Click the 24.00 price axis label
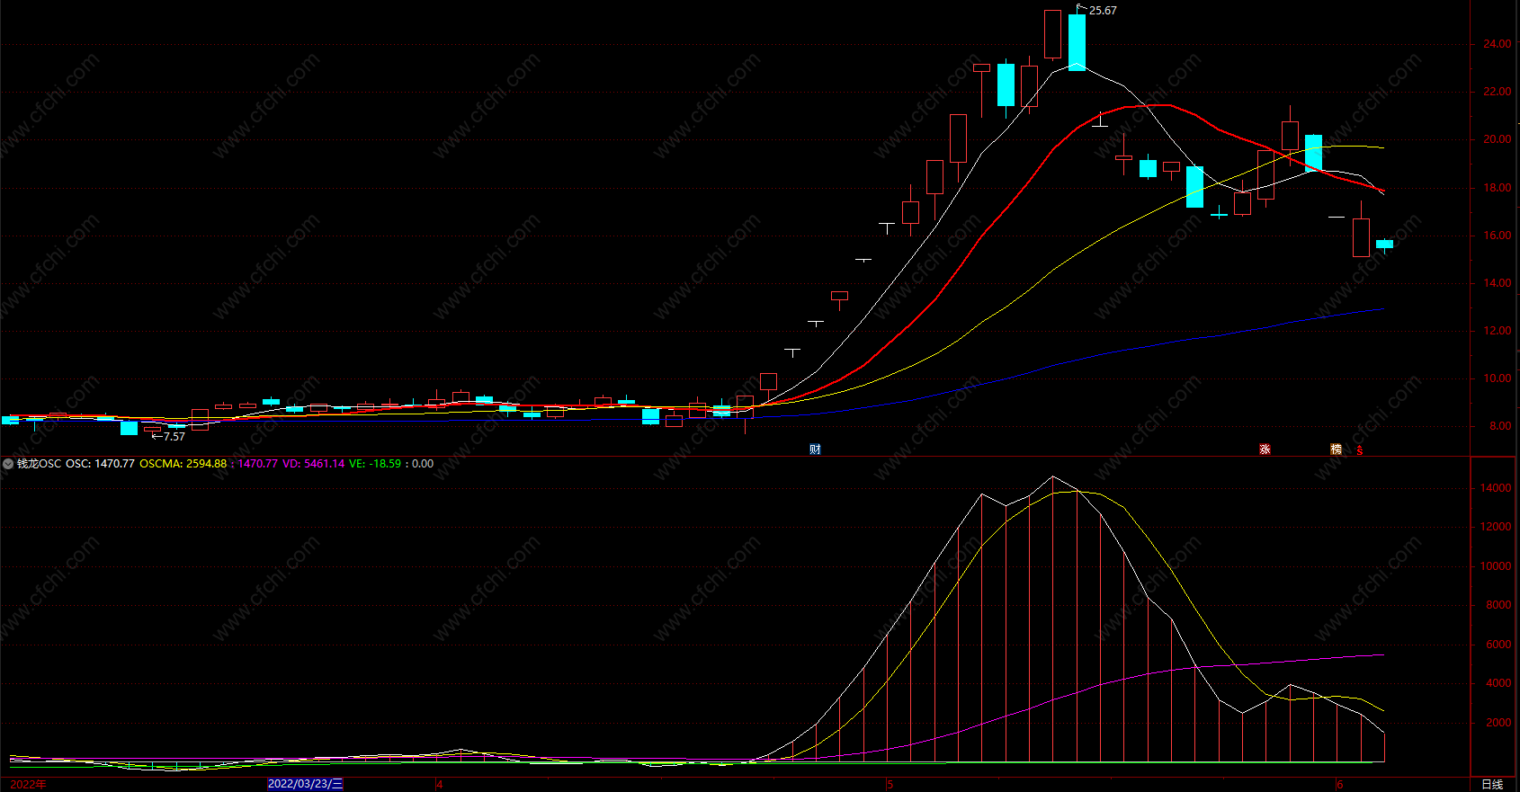The height and width of the screenshot is (792, 1520). pyautogui.click(x=1497, y=44)
